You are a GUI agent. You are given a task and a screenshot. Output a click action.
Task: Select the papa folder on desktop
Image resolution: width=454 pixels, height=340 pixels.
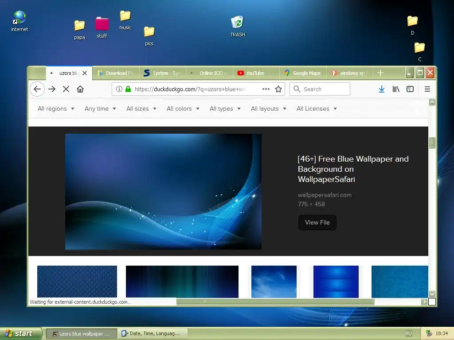[79, 30]
